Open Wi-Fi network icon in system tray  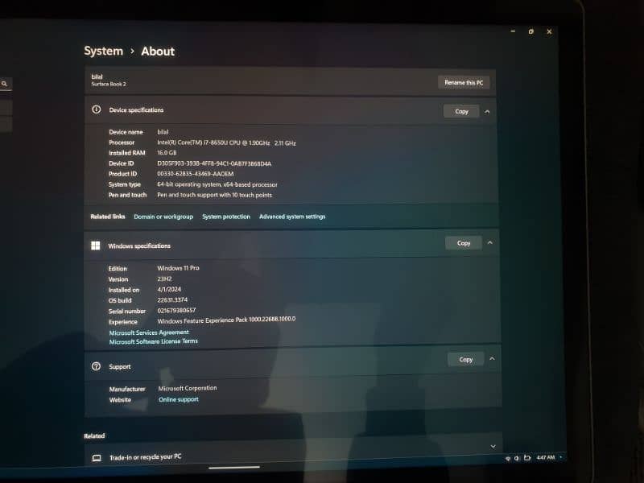click(507, 458)
